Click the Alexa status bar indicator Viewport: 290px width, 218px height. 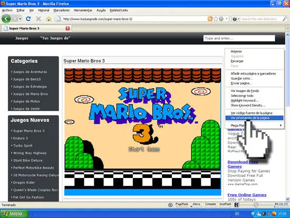pyautogui.click(x=196, y=204)
